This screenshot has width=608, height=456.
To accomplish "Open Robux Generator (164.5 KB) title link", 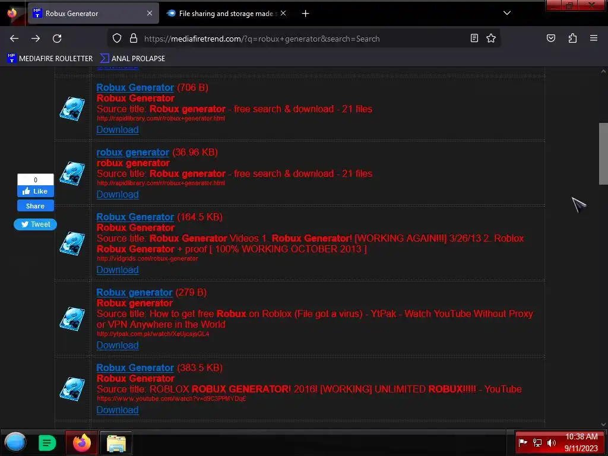I will 135,217.
